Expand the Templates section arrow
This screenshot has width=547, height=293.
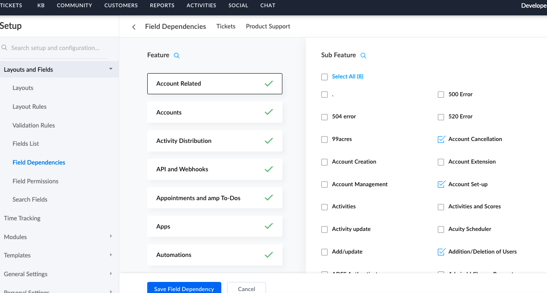pos(111,255)
